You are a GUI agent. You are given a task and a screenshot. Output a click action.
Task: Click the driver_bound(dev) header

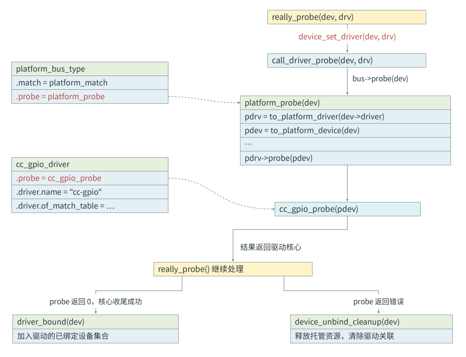95,322
